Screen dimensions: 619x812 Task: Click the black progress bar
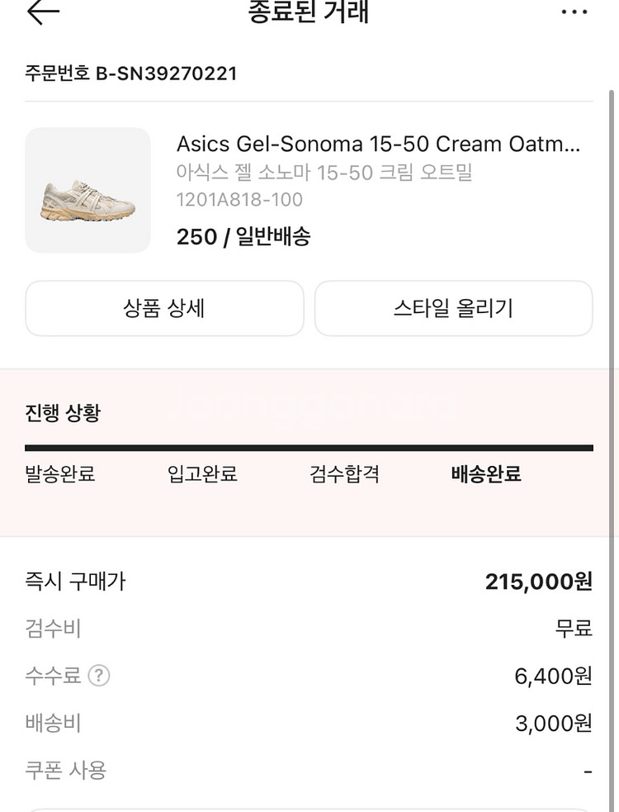(309, 448)
